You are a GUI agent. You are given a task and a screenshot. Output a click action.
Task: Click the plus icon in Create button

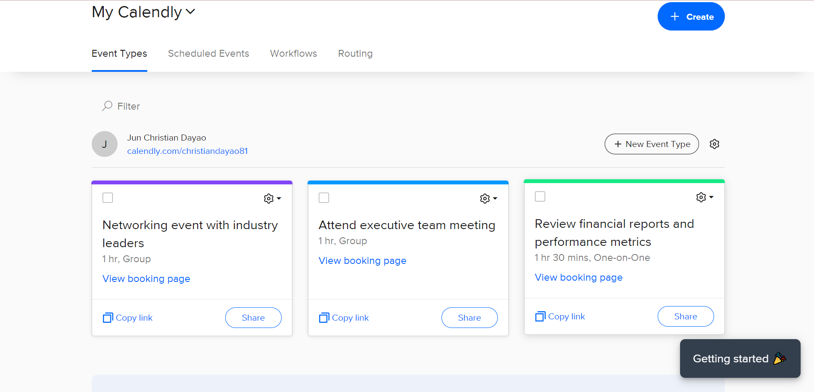pyautogui.click(x=675, y=17)
